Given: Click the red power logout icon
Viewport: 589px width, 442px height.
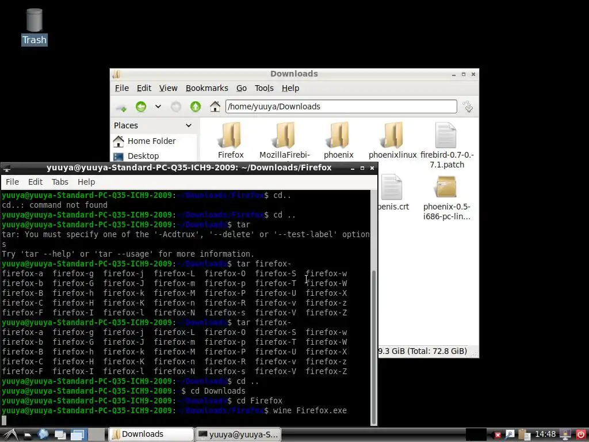Looking at the screenshot, I should 580,435.
